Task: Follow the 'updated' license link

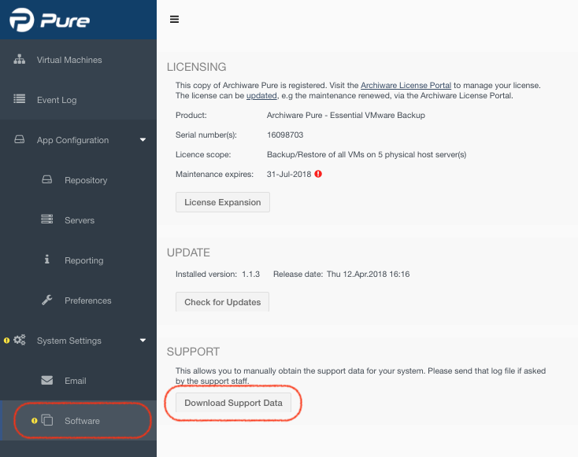Action: [x=261, y=96]
